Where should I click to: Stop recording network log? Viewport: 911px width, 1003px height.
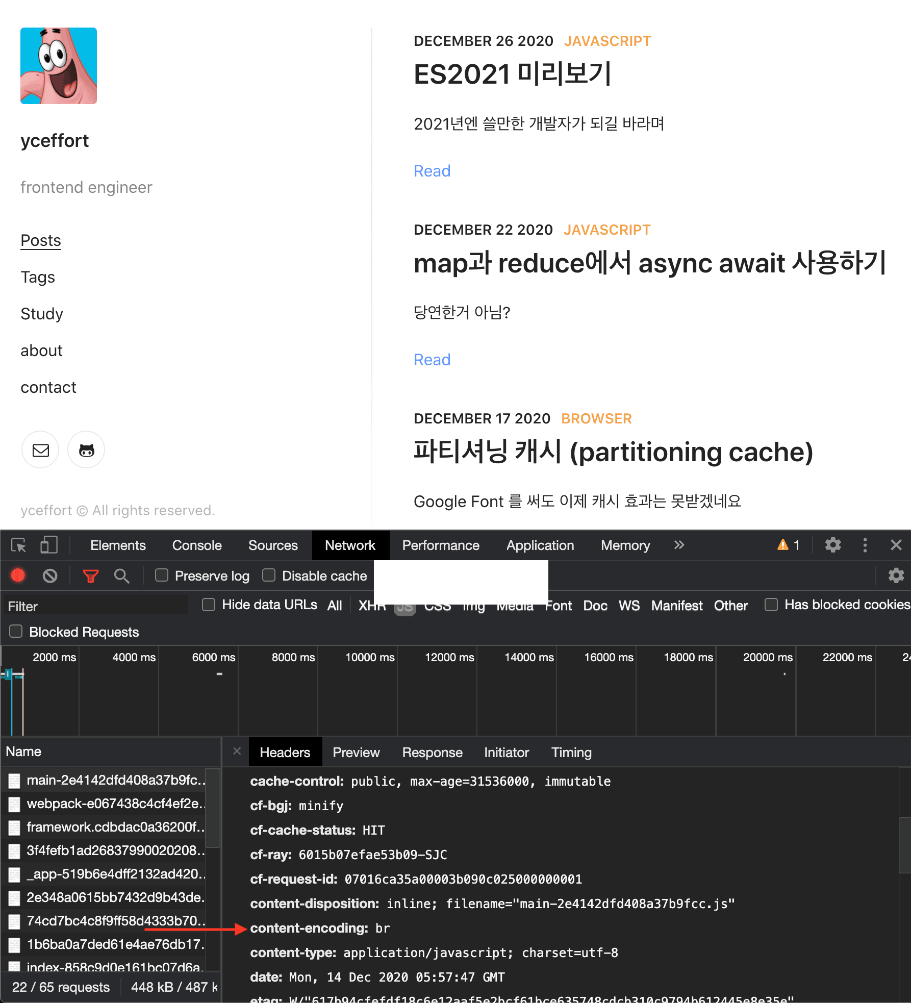pos(18,575)
